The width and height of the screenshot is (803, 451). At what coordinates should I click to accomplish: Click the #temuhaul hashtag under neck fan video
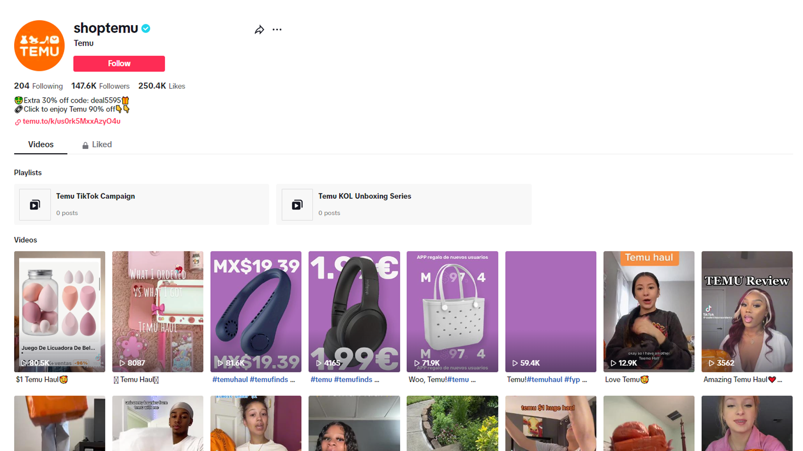230,380
